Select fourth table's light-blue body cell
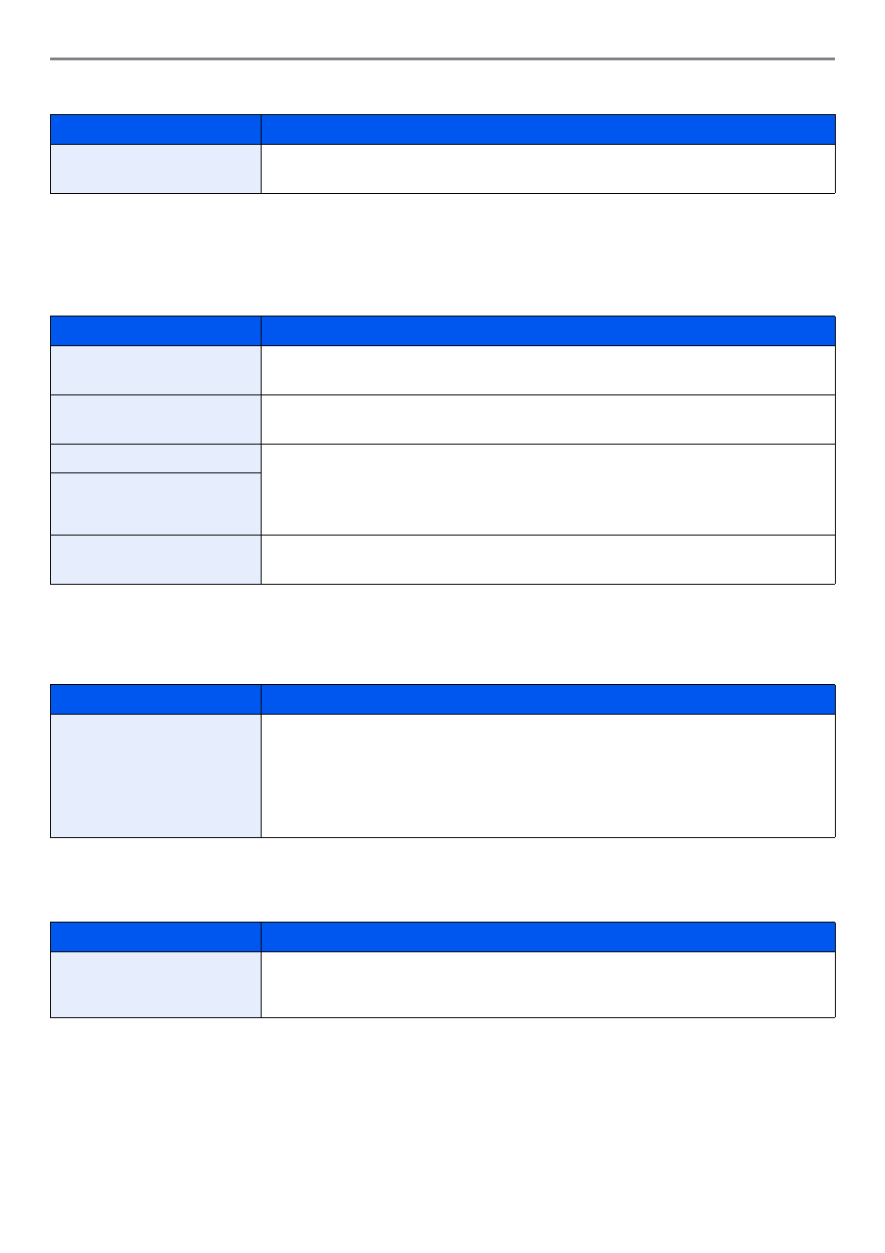This screenshot has width=885, height=1253. tap(156, 985)
